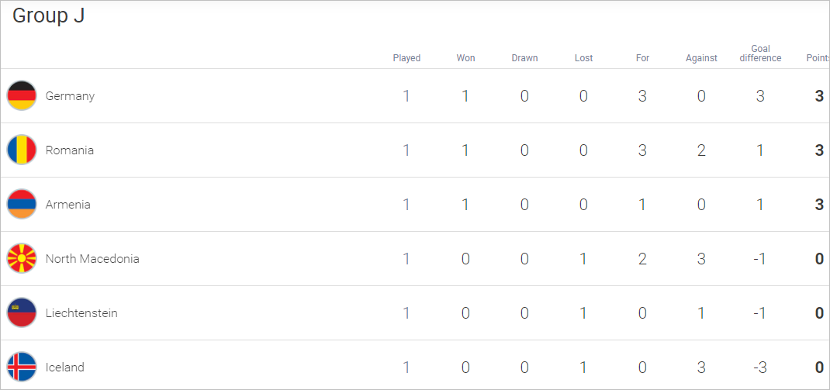
Task: Open the Germany team link
Action: coord(70,96)
